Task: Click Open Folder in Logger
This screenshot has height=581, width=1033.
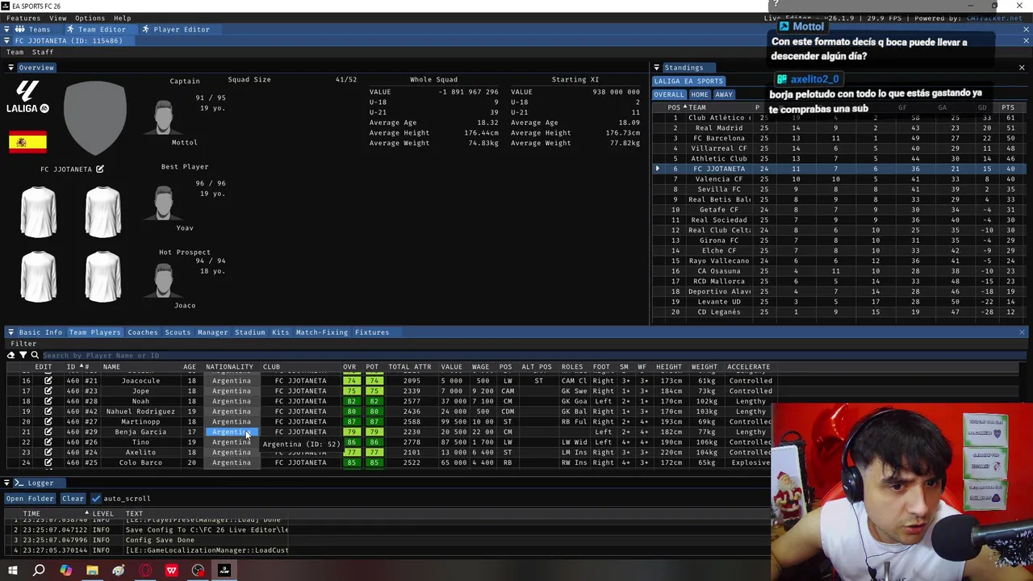Action: 30,499
